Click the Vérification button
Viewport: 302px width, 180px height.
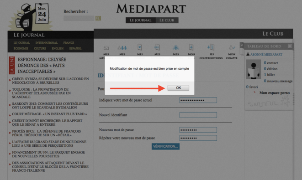(x=165, y=146)
